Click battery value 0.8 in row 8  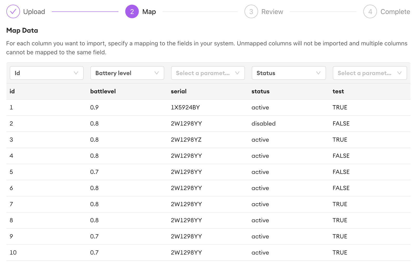click(x=94, y=220)
